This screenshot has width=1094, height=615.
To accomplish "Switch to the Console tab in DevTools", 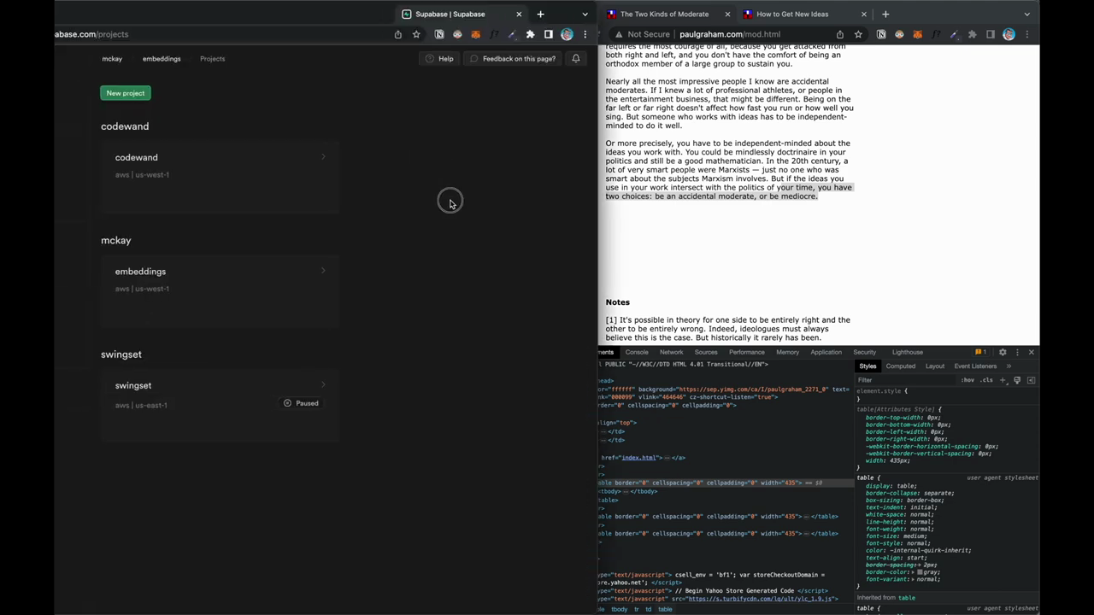I will click(637, 352).
